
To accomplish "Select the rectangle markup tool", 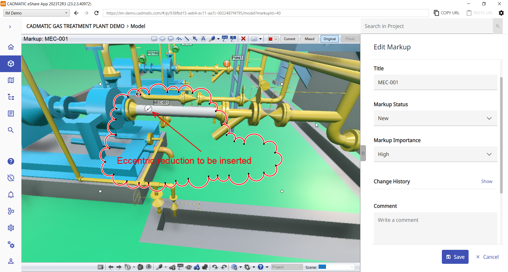I will click(x=154, y=39).
